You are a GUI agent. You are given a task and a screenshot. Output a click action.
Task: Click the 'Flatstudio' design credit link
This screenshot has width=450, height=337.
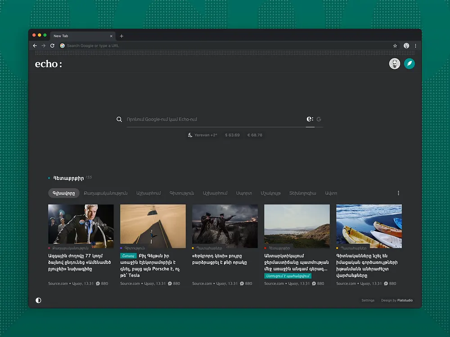click(406, 300)
